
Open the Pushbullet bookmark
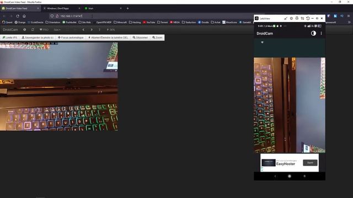pos(69,22)
